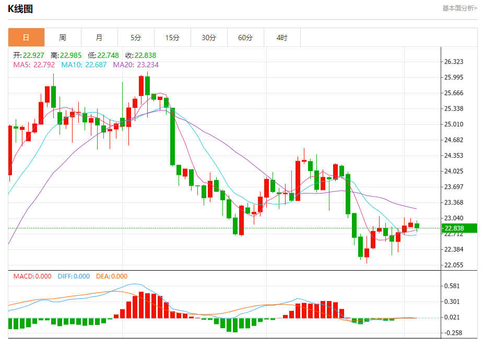Image resolution: width=484 pixels, height=339 pixels.
Task: Click the large green drop candlestick near 25.338
Action: (x=172, y=136)
